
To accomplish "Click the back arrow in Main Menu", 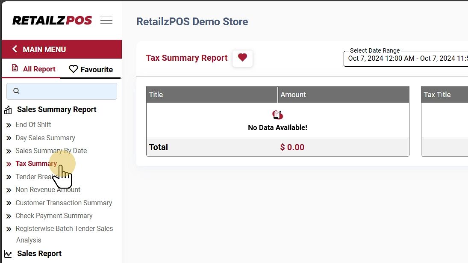I will [x=15, y=49].
